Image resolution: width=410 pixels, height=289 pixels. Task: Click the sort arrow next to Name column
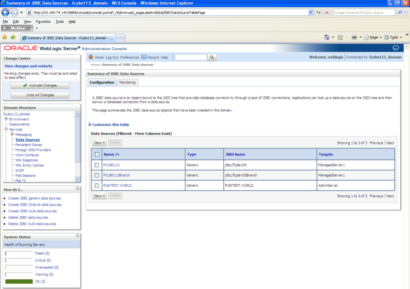click(x=117, y=154)
